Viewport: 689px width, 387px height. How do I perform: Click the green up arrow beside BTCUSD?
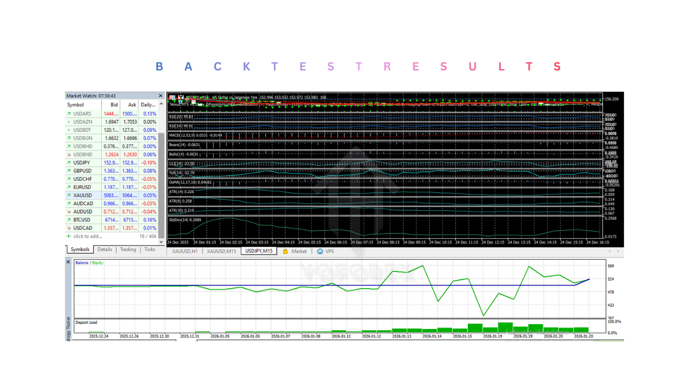click(68, 219)
